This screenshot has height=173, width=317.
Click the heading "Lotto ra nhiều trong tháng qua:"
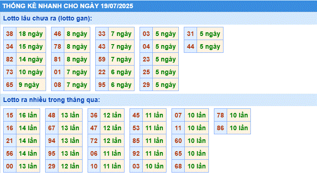click(x=52, y=100)
